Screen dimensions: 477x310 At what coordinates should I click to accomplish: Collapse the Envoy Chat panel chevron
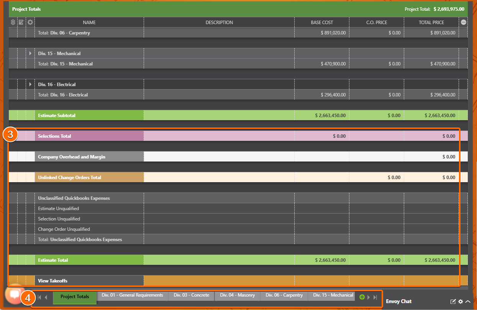468,302
